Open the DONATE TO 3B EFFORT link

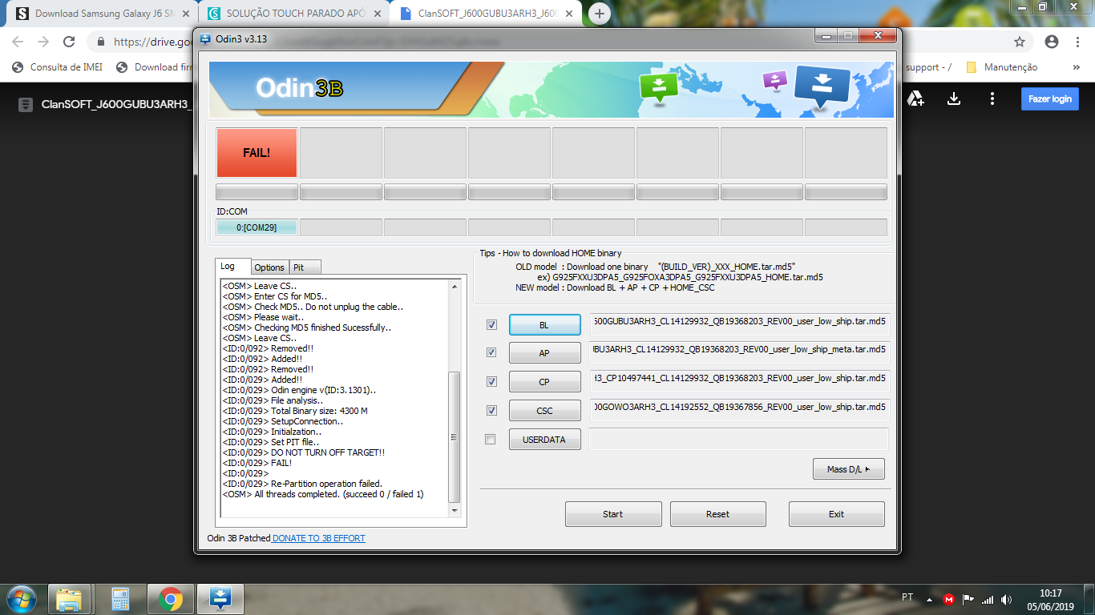319,538
